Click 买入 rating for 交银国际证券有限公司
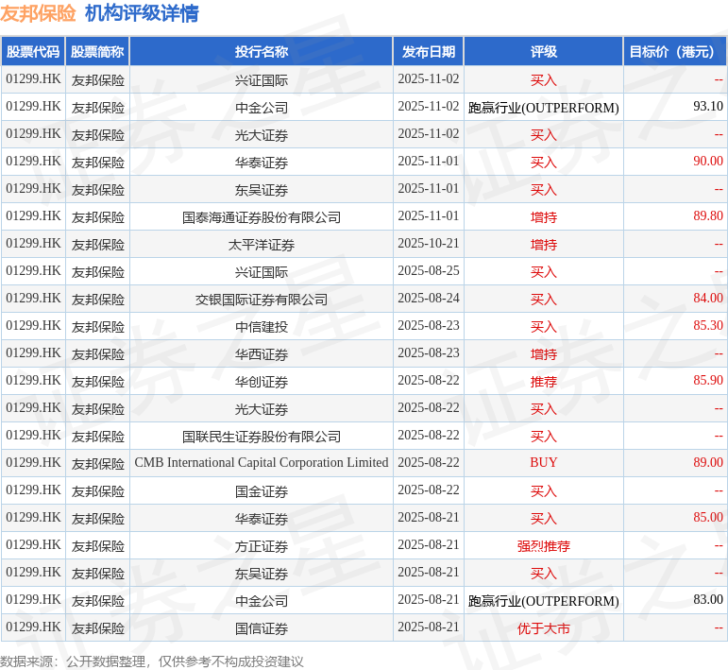 [x=543, y=300]
